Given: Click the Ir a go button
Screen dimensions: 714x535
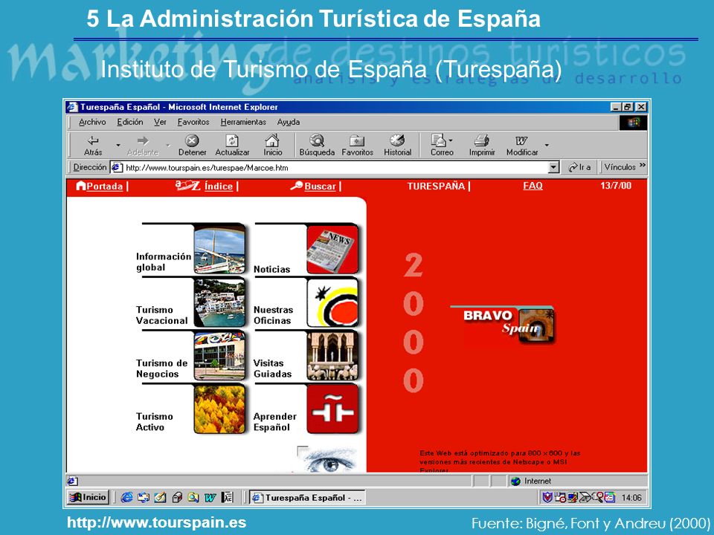Looking at the screenshot, I should click(579, 167).
